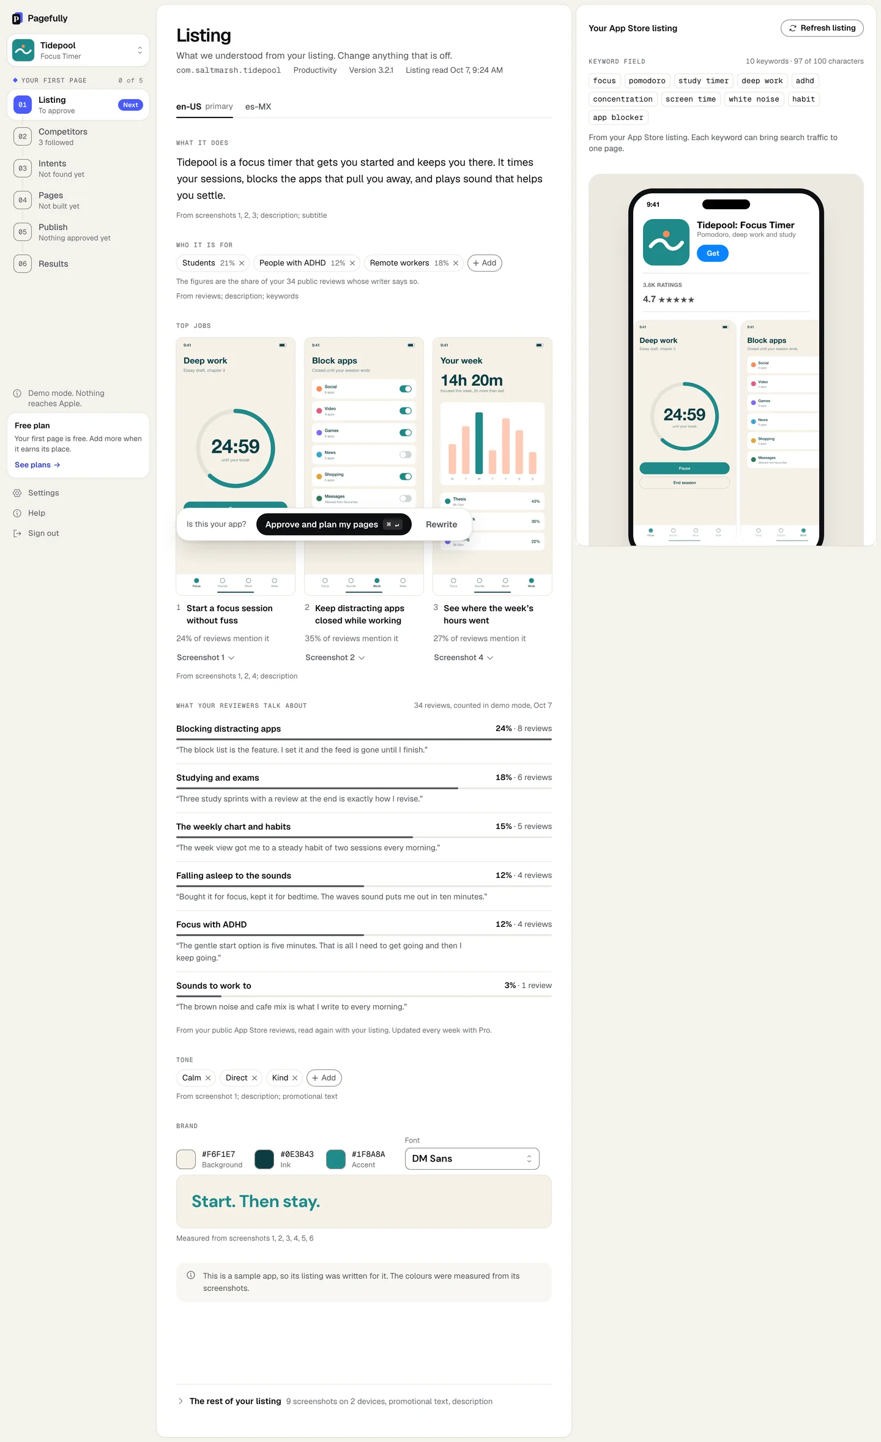Viewport: 881px width, 1442px height.
Task: Toggle the News switch in Block apps screenshot
Action: tap(406, 455)
